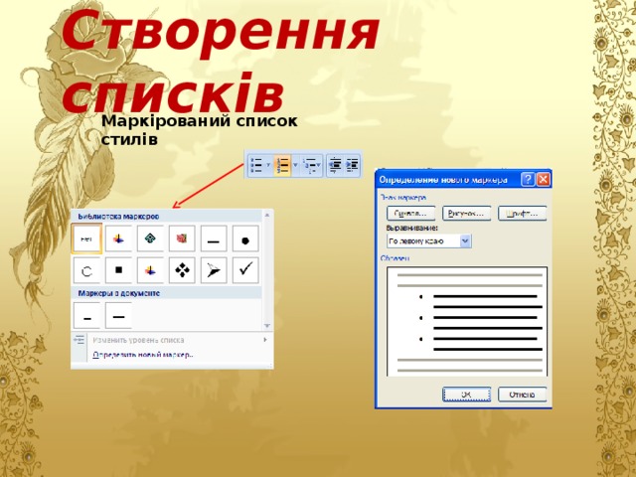Click the dialog help question mark button
Viewport: 636px width, 477px height.
528,179
